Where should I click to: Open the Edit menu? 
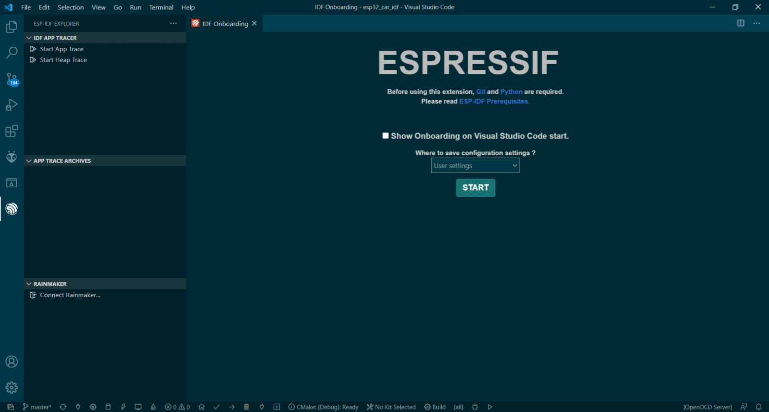[44, 7]
